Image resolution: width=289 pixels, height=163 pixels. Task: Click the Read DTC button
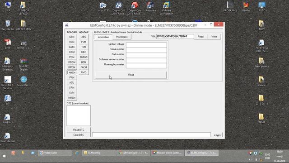coord(79,130)
